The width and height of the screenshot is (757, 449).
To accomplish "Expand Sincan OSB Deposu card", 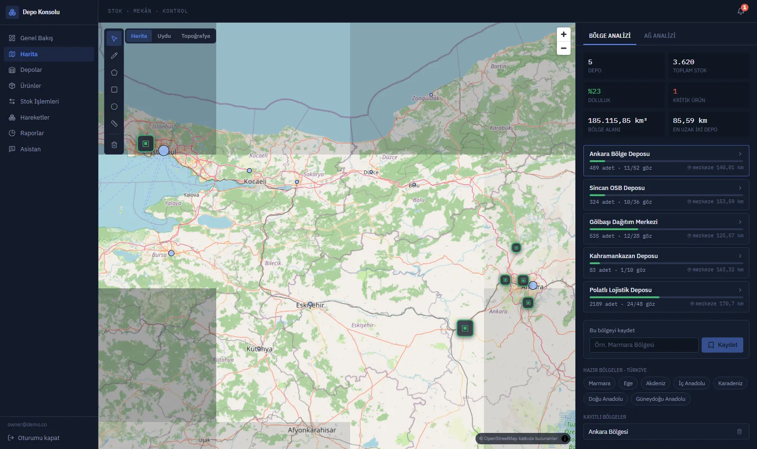I will click(666, 195).
